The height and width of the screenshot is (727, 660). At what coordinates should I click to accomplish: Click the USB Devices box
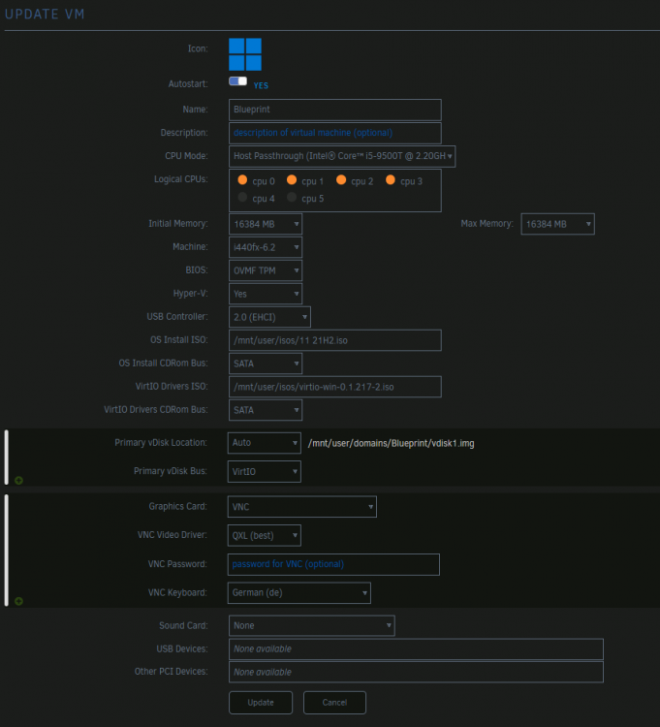416,649
